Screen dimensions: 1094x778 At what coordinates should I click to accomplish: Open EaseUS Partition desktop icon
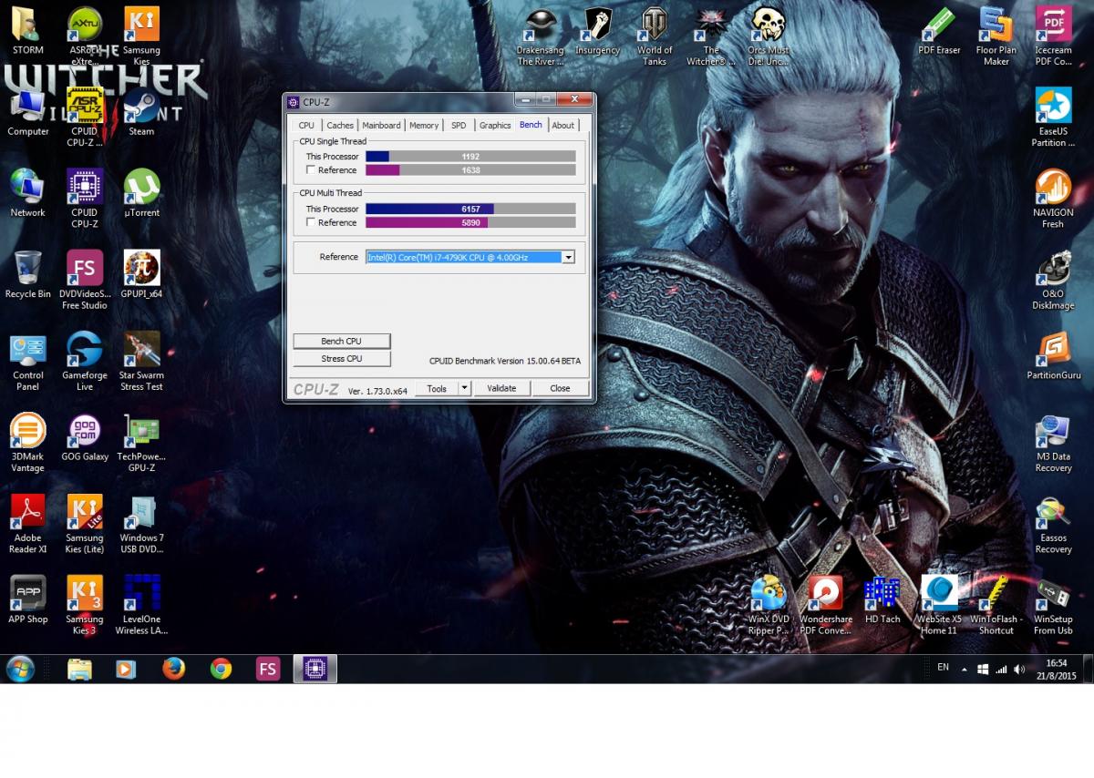1053,118
